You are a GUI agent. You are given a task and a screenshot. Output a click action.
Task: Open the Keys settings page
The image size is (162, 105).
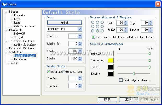(x=17, y=19)
